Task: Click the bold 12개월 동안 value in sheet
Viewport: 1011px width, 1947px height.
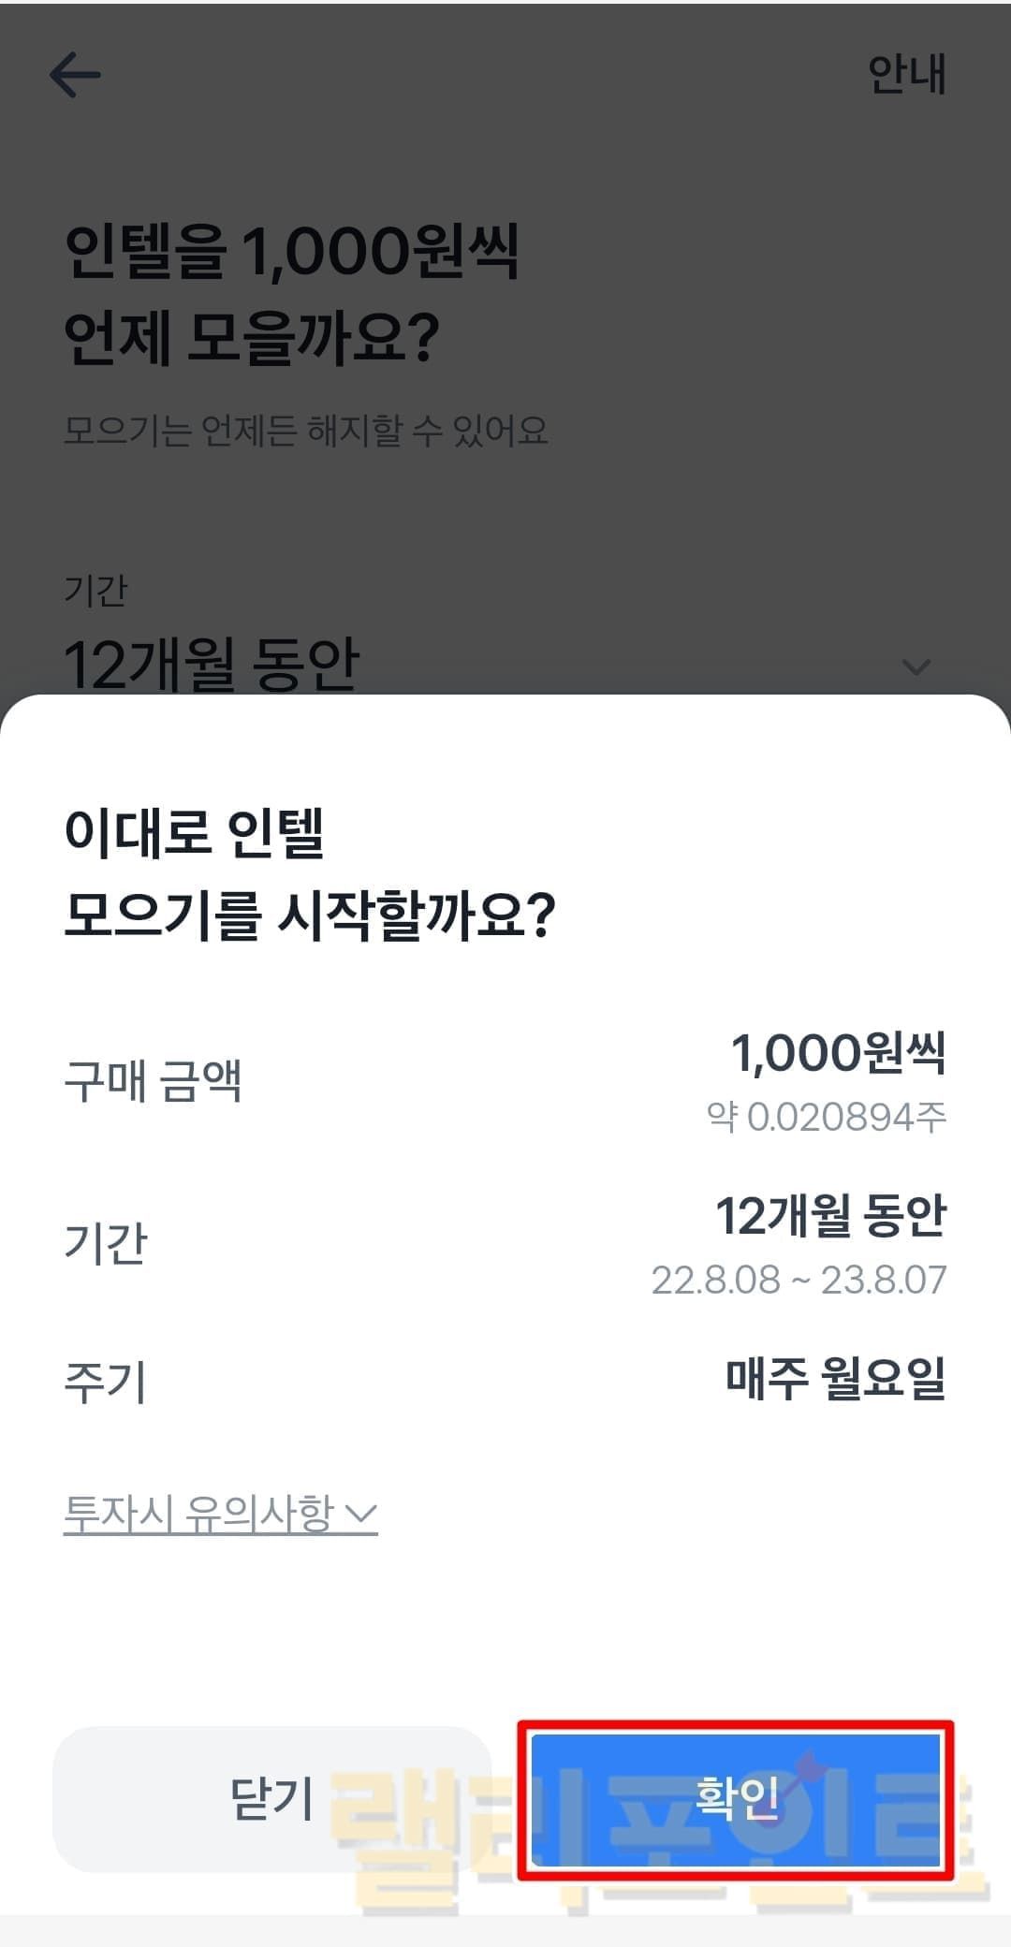Action: click(830, 1216)
